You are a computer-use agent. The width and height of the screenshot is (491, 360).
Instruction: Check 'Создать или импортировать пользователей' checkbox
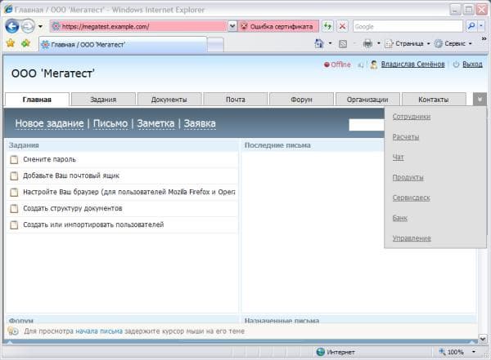[14, 224]
